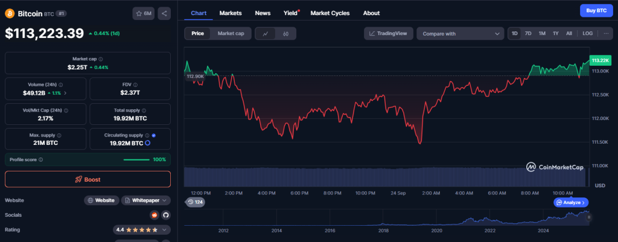Viewport: 618px width, 242px height.
Task: Expand the Whitepaper dropdown
Action: (145, 200)
